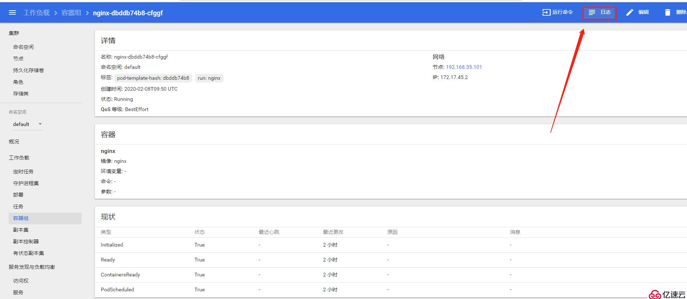Click 日志 button label

(605, 12)
